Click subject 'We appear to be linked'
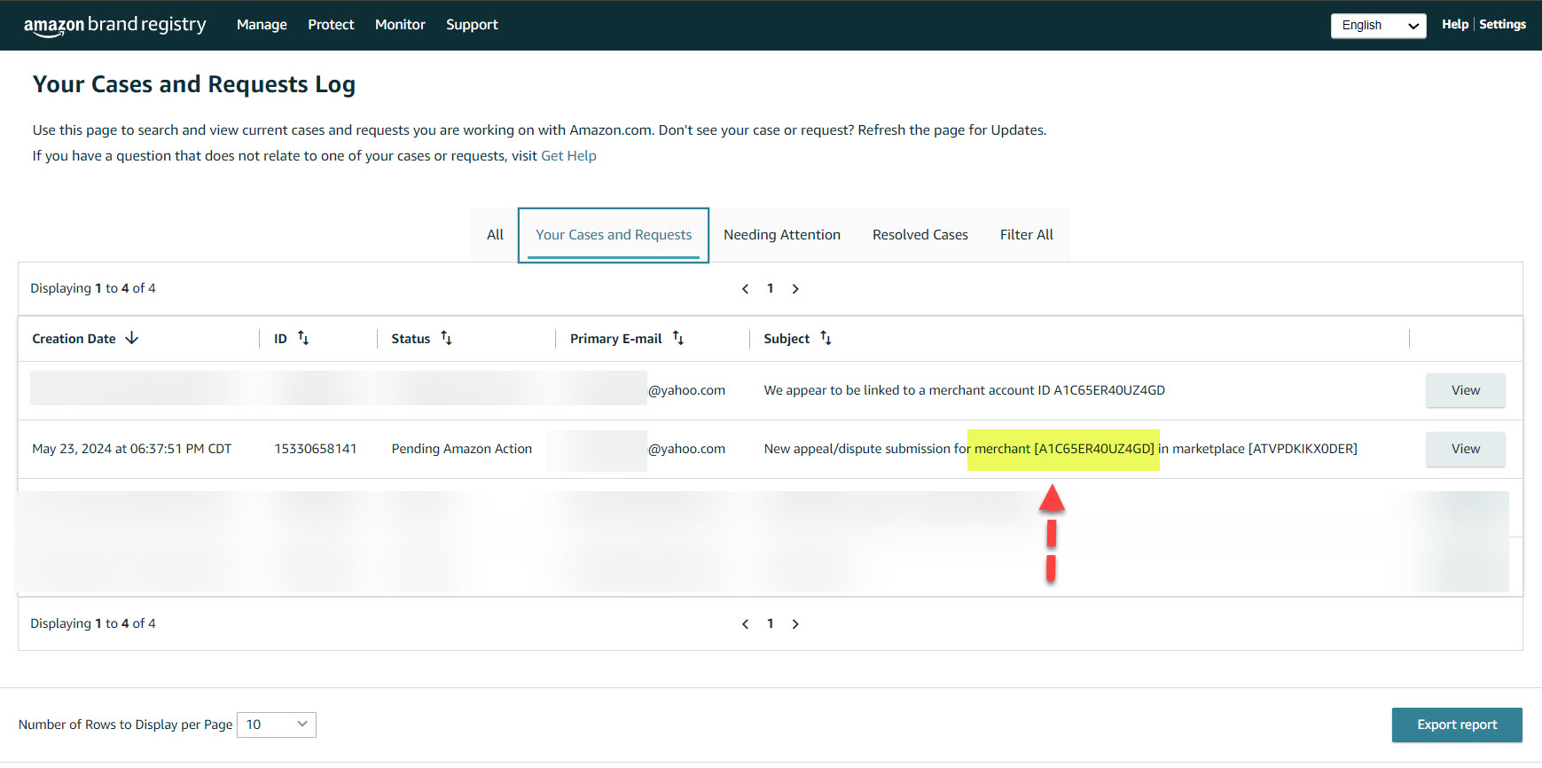Viewport: 1542px width, 768px height. 965,390
